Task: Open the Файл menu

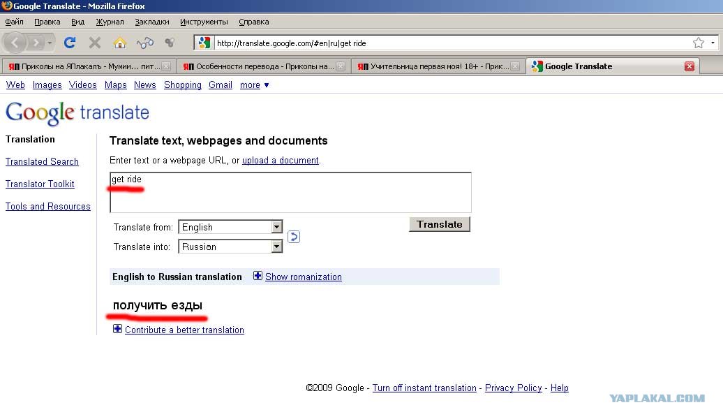Action: 14,22
